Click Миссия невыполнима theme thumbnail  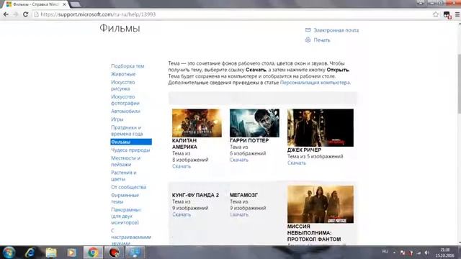tap(320, 204)
